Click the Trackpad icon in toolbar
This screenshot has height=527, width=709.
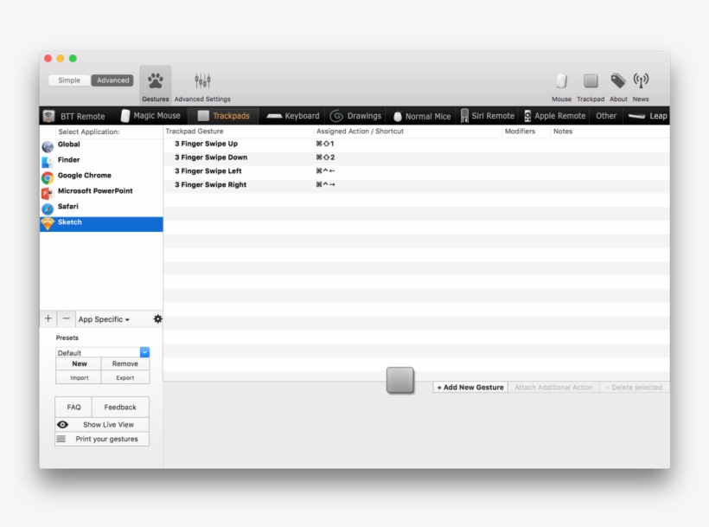click(x=591, y=81)
